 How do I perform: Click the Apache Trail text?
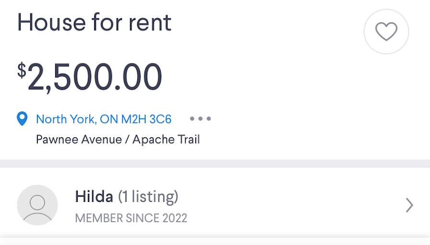click(x=166, y=140)
